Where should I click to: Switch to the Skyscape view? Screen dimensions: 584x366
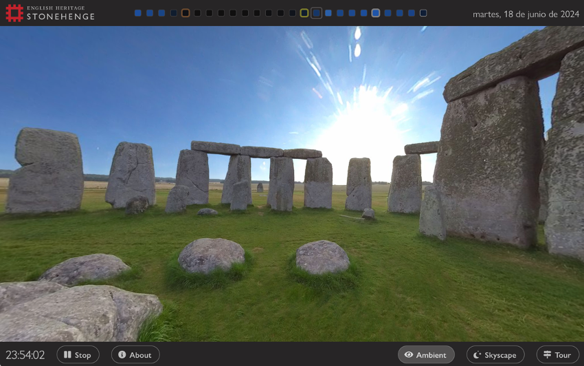pyautogui.click(x=495, y=355)
